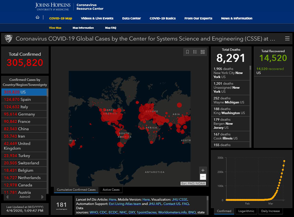294x217 pixels.
Task: Click the 188 deaths King Washington entry
Action: pos(230,111)
